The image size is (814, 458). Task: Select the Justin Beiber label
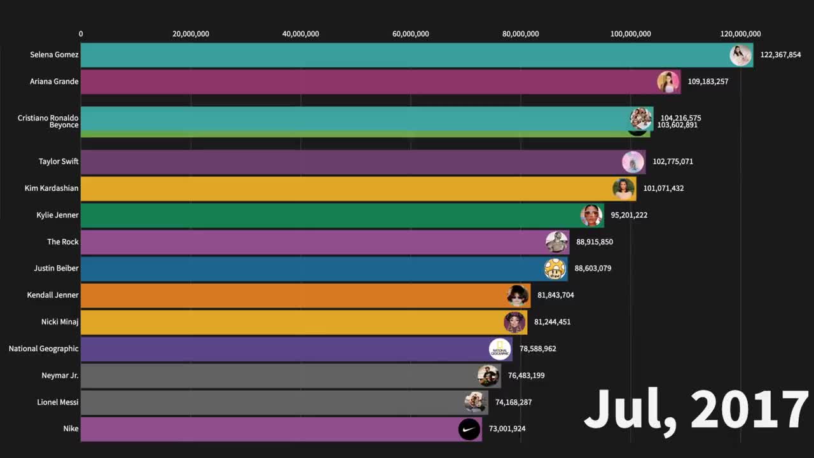pos(56,268)
